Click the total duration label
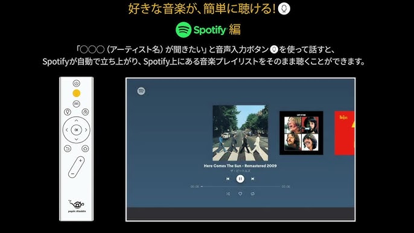The width and height of the screenshot is (414, 233). coord(285,187)
